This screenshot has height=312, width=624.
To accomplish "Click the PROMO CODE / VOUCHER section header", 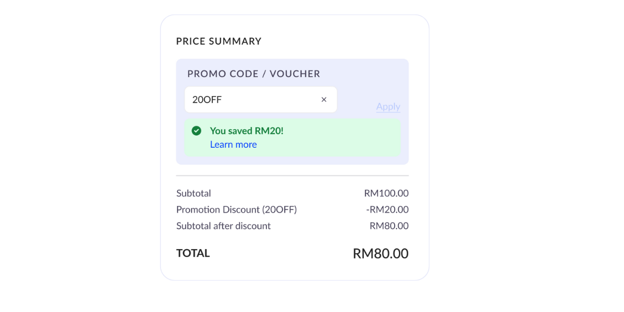I will click(x=253, y=74).
